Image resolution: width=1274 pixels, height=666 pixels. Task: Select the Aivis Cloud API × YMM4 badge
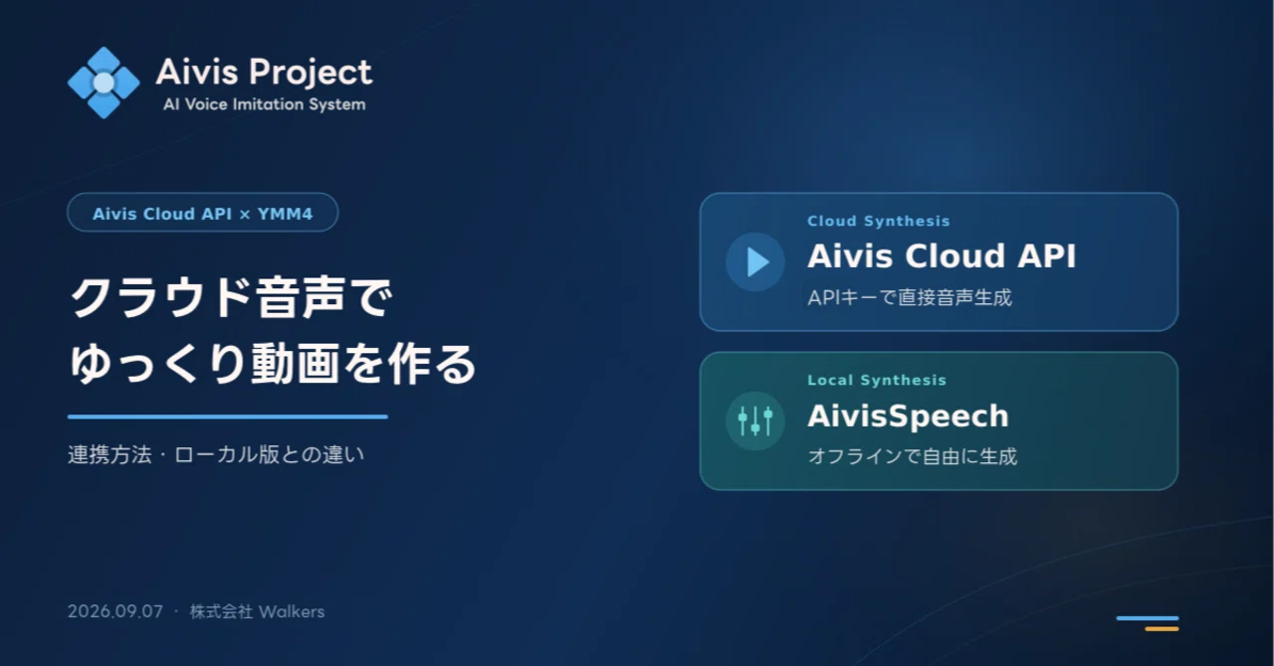203,213
